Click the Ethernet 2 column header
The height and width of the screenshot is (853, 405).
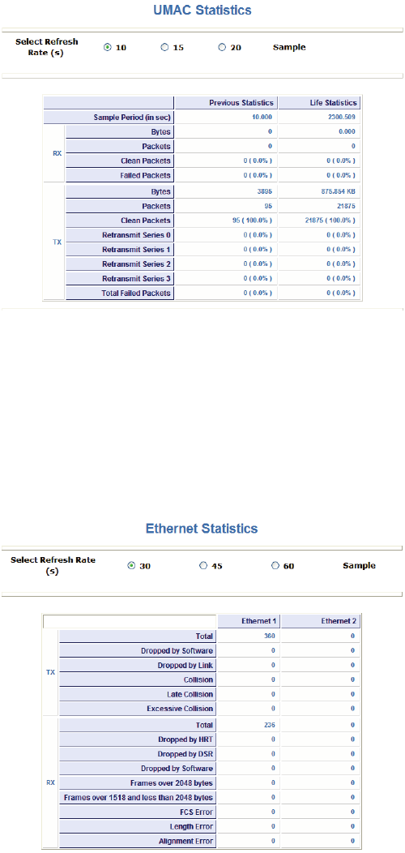(x=321, y=621)
